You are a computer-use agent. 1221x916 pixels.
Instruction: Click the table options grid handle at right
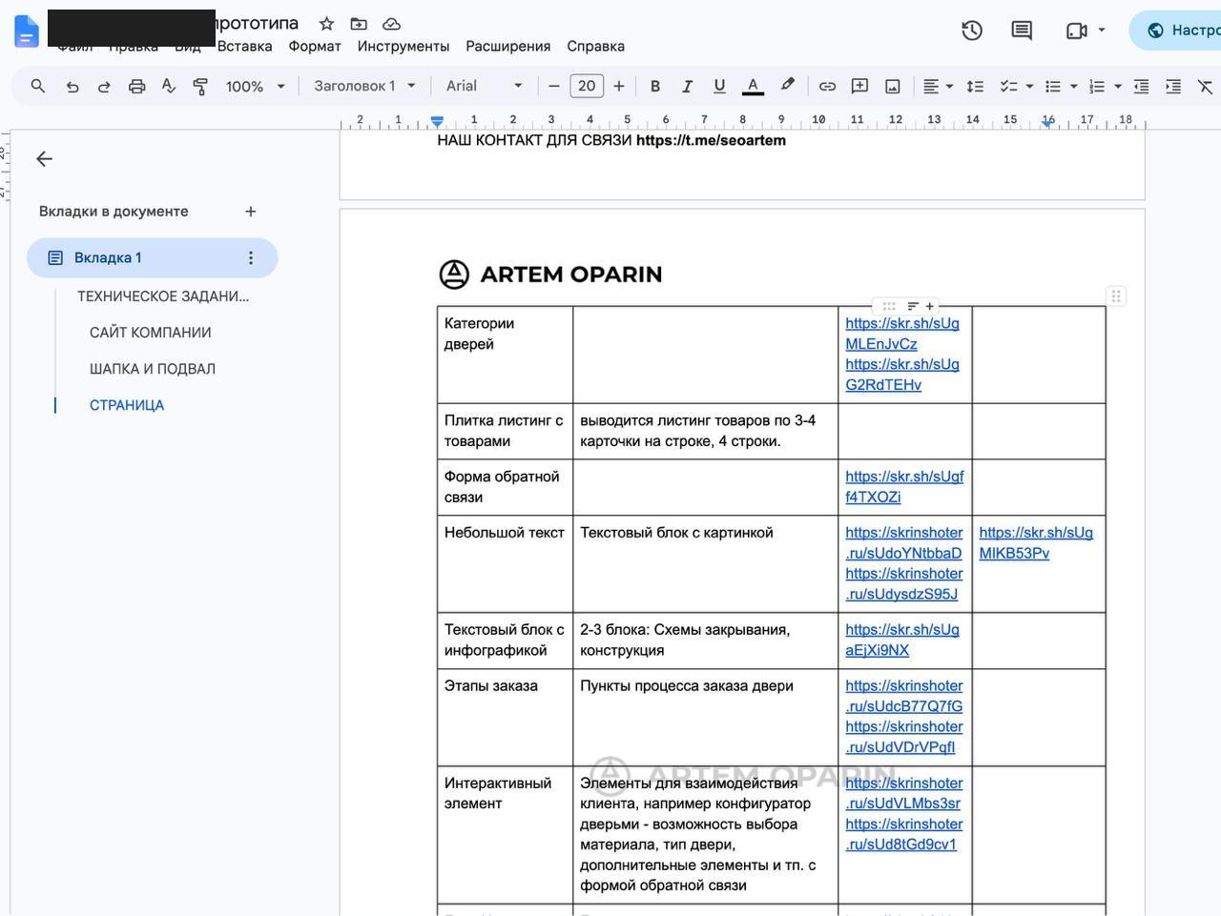point(1115,296)
